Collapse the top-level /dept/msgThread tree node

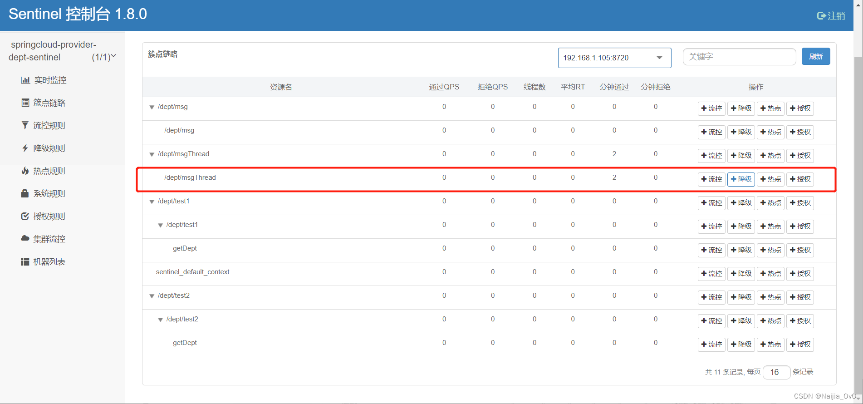coord(152,155)
